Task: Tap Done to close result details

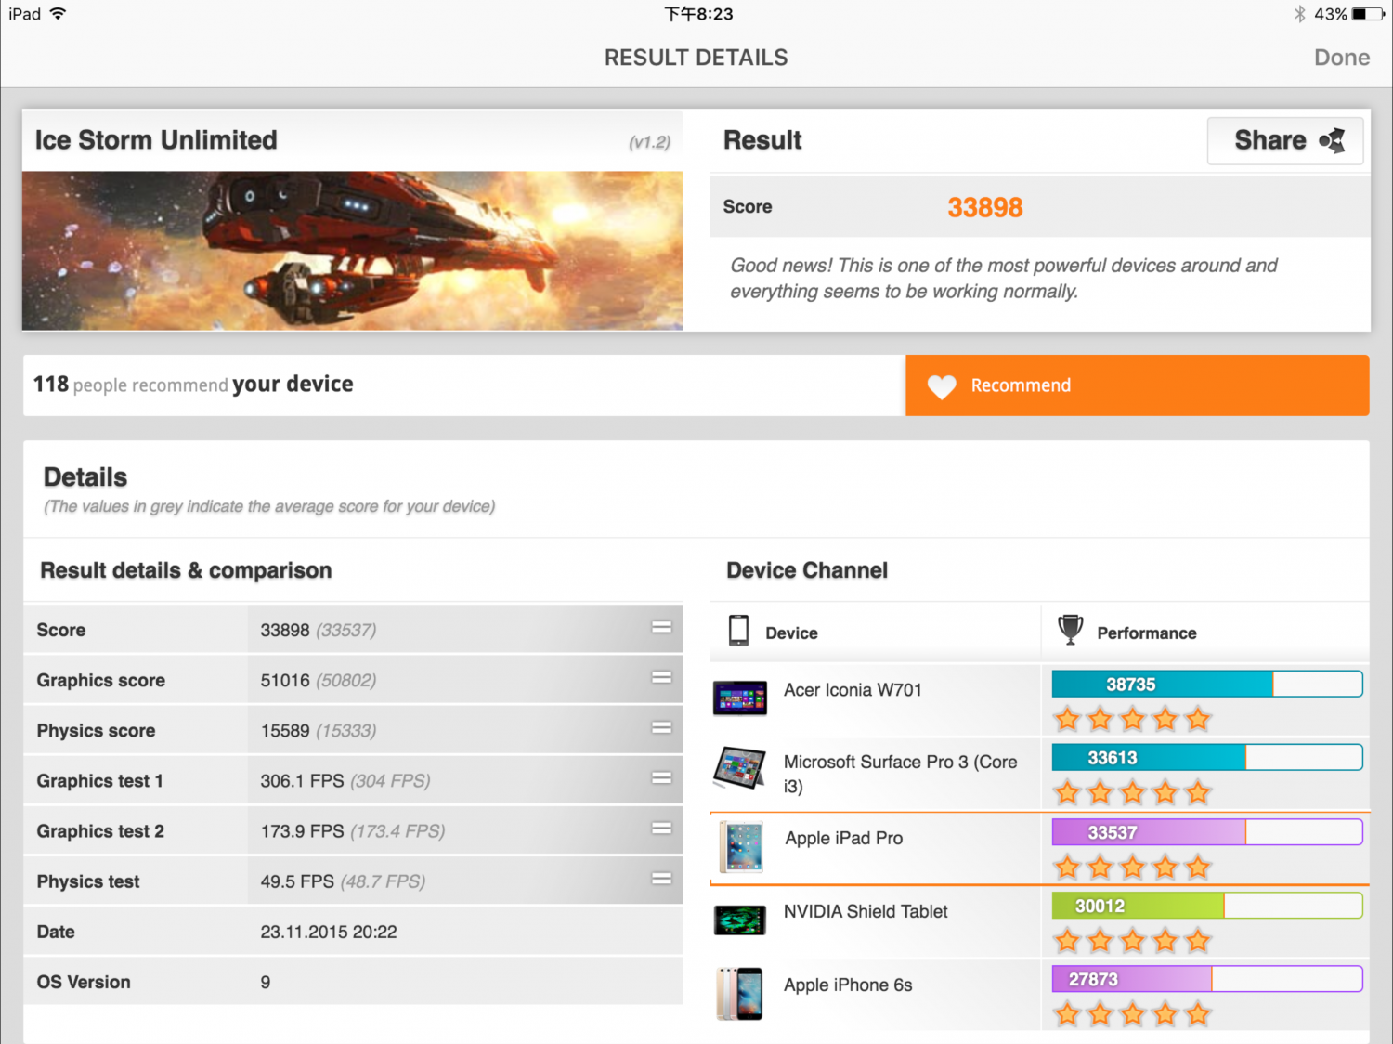Action: pos(1342,58)
